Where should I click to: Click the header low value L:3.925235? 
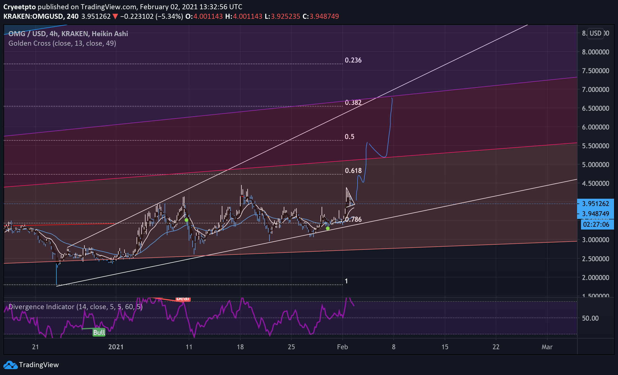point(282,17)
